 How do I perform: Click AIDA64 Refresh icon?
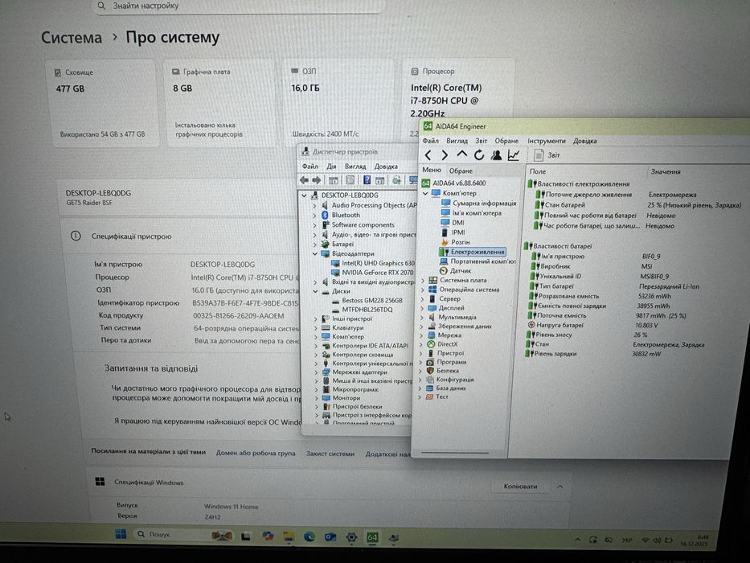(479, 154)
